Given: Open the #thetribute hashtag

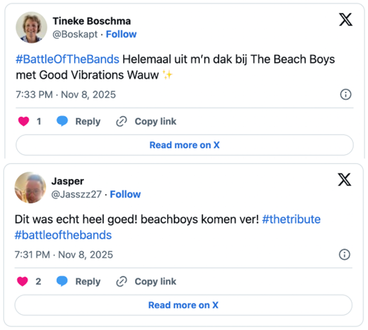Looking at the screenshot, I should pos(291,219).
